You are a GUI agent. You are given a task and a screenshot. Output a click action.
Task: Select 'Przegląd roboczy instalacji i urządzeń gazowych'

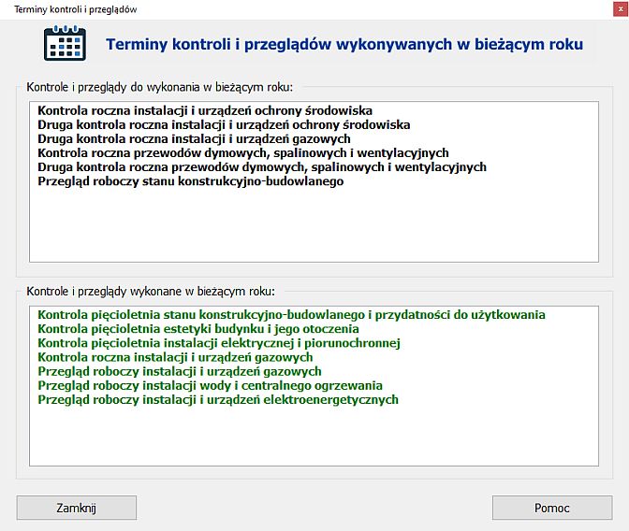180,371
